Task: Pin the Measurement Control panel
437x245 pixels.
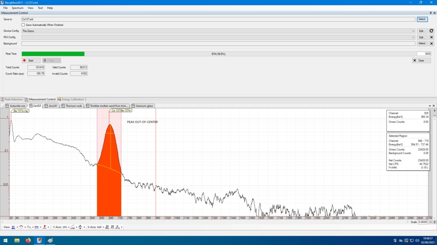Action: 431,13
